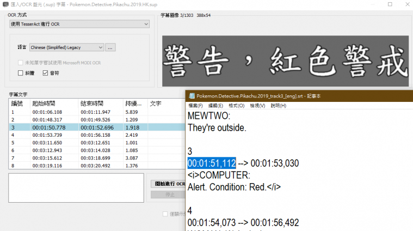Click the OCR app icon in title bar
This screenshot has height=231, width=413.
click(x=5, y=4)
